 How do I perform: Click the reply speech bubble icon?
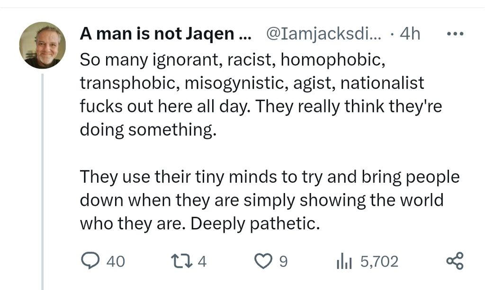click(90, 261)
